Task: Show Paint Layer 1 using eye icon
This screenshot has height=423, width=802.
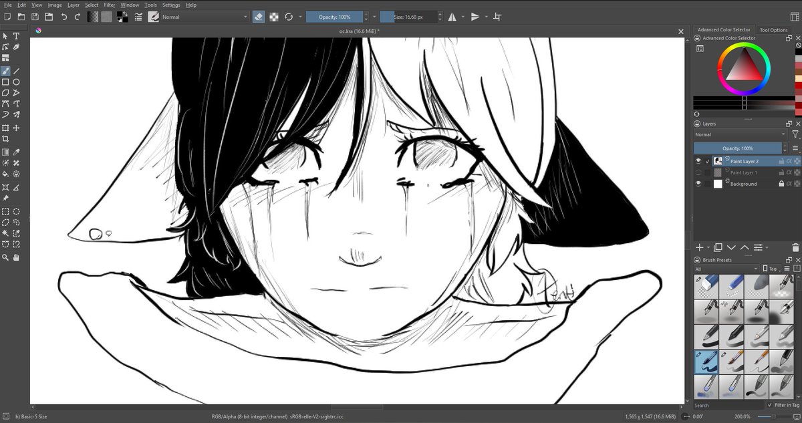Action: (x=698, y=172)
